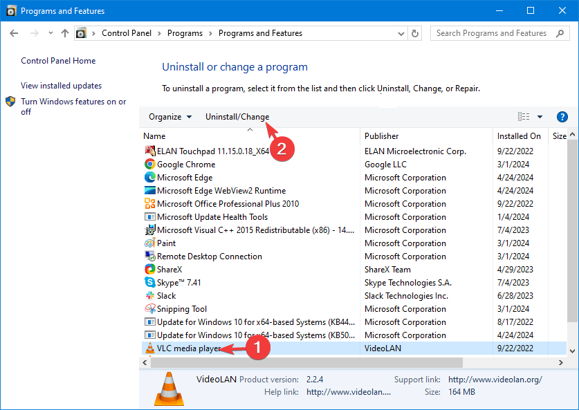Click the Programs breadcrumb
579x410 pixels.
click(x=185, y=33)
